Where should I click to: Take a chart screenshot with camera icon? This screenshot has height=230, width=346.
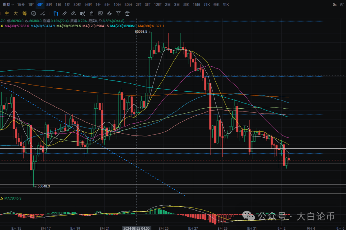pos(342,4)
